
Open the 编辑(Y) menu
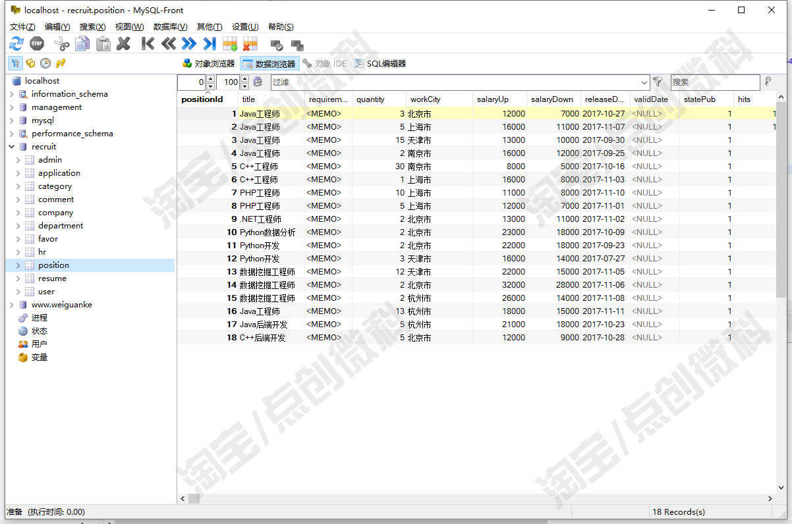tap(57, 27)
